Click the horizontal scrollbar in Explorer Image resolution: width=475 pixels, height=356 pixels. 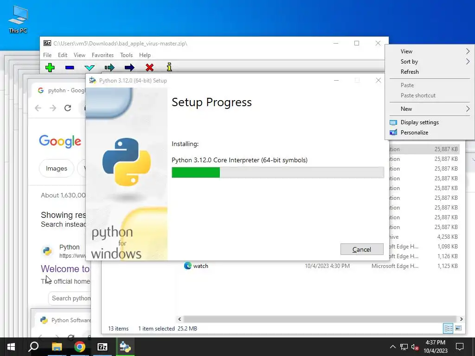(320, 319)
